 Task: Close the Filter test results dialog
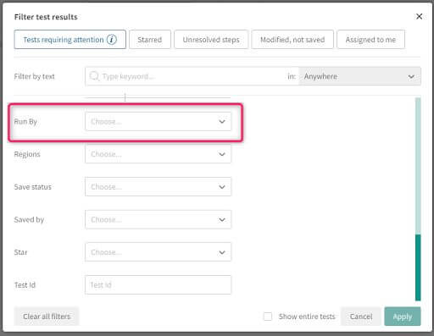click(x=419, y=17)
